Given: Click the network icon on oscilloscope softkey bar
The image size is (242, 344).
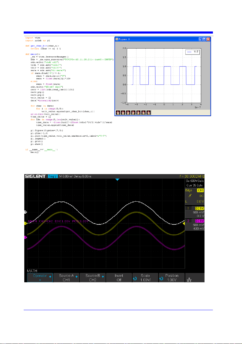Looking at the screenshot, I should coord(189,280).
